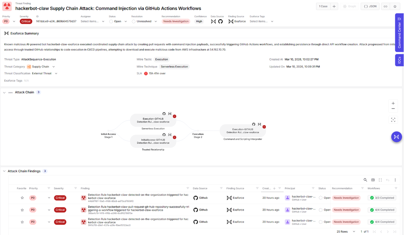Open the Priority column filter icon
The image size is (404, 235).
coord(48,188)
